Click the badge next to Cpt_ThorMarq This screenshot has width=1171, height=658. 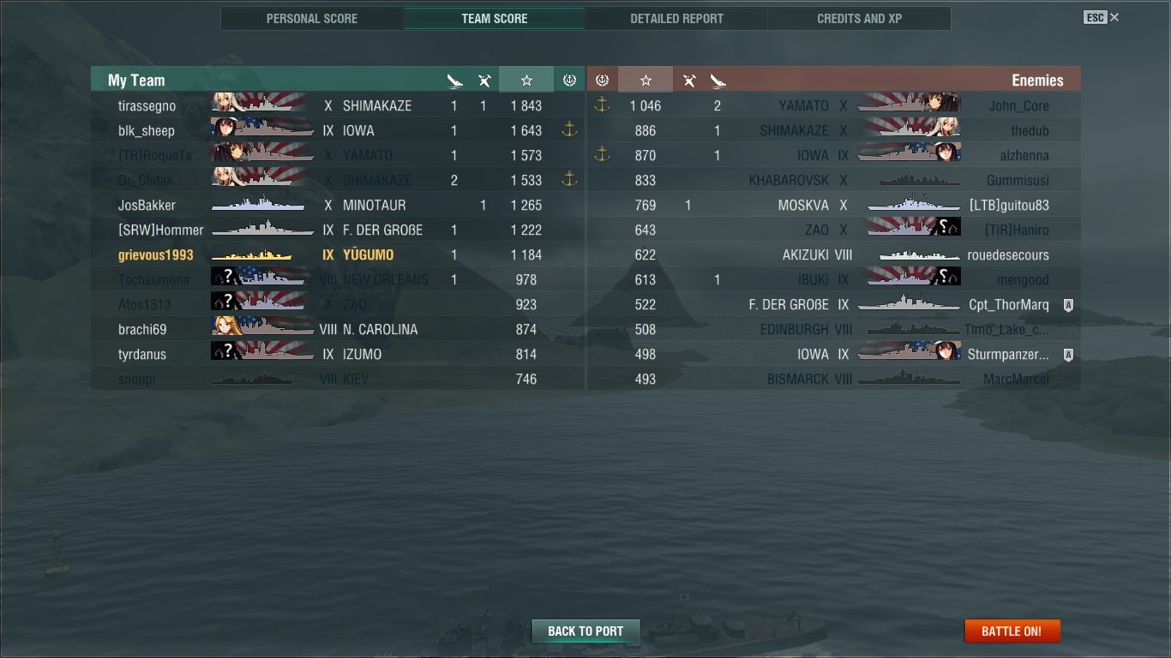(x=1068, y=305)
